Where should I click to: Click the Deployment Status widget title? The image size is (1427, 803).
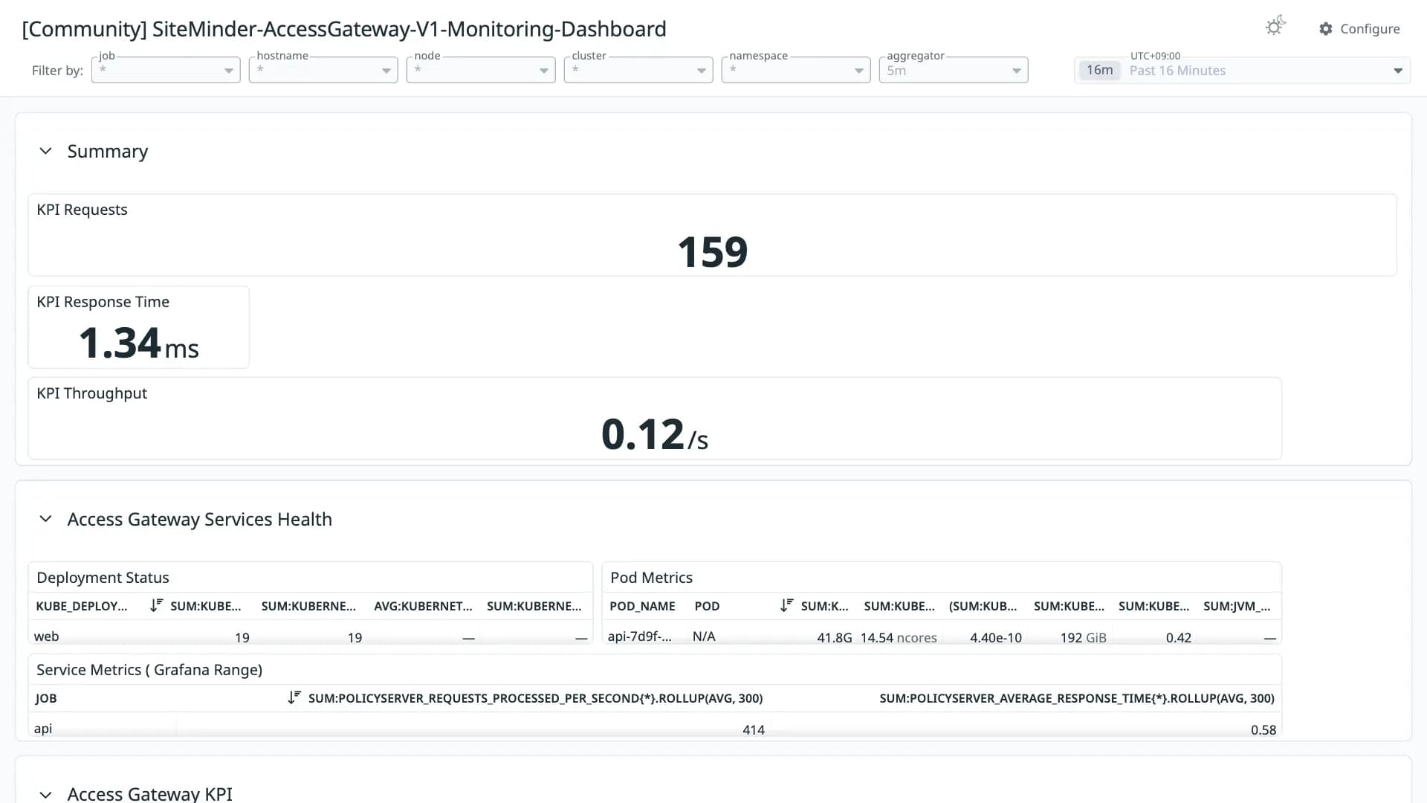click(103, 578)
